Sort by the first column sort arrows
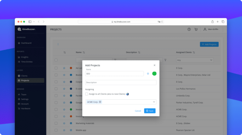The width and height of the screenshot is (242, 135). [x=65, y=52]
